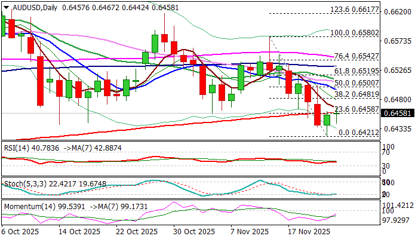Click the 76.4 0.65427 Fibonacci label
Image resolution: width=418 pixels, height=239 pixels.
(x=356, y=56)
